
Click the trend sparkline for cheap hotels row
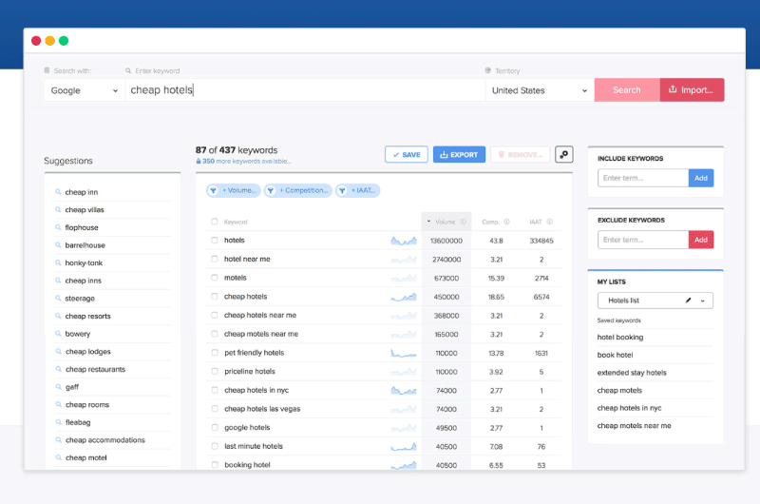click(403, 297)
